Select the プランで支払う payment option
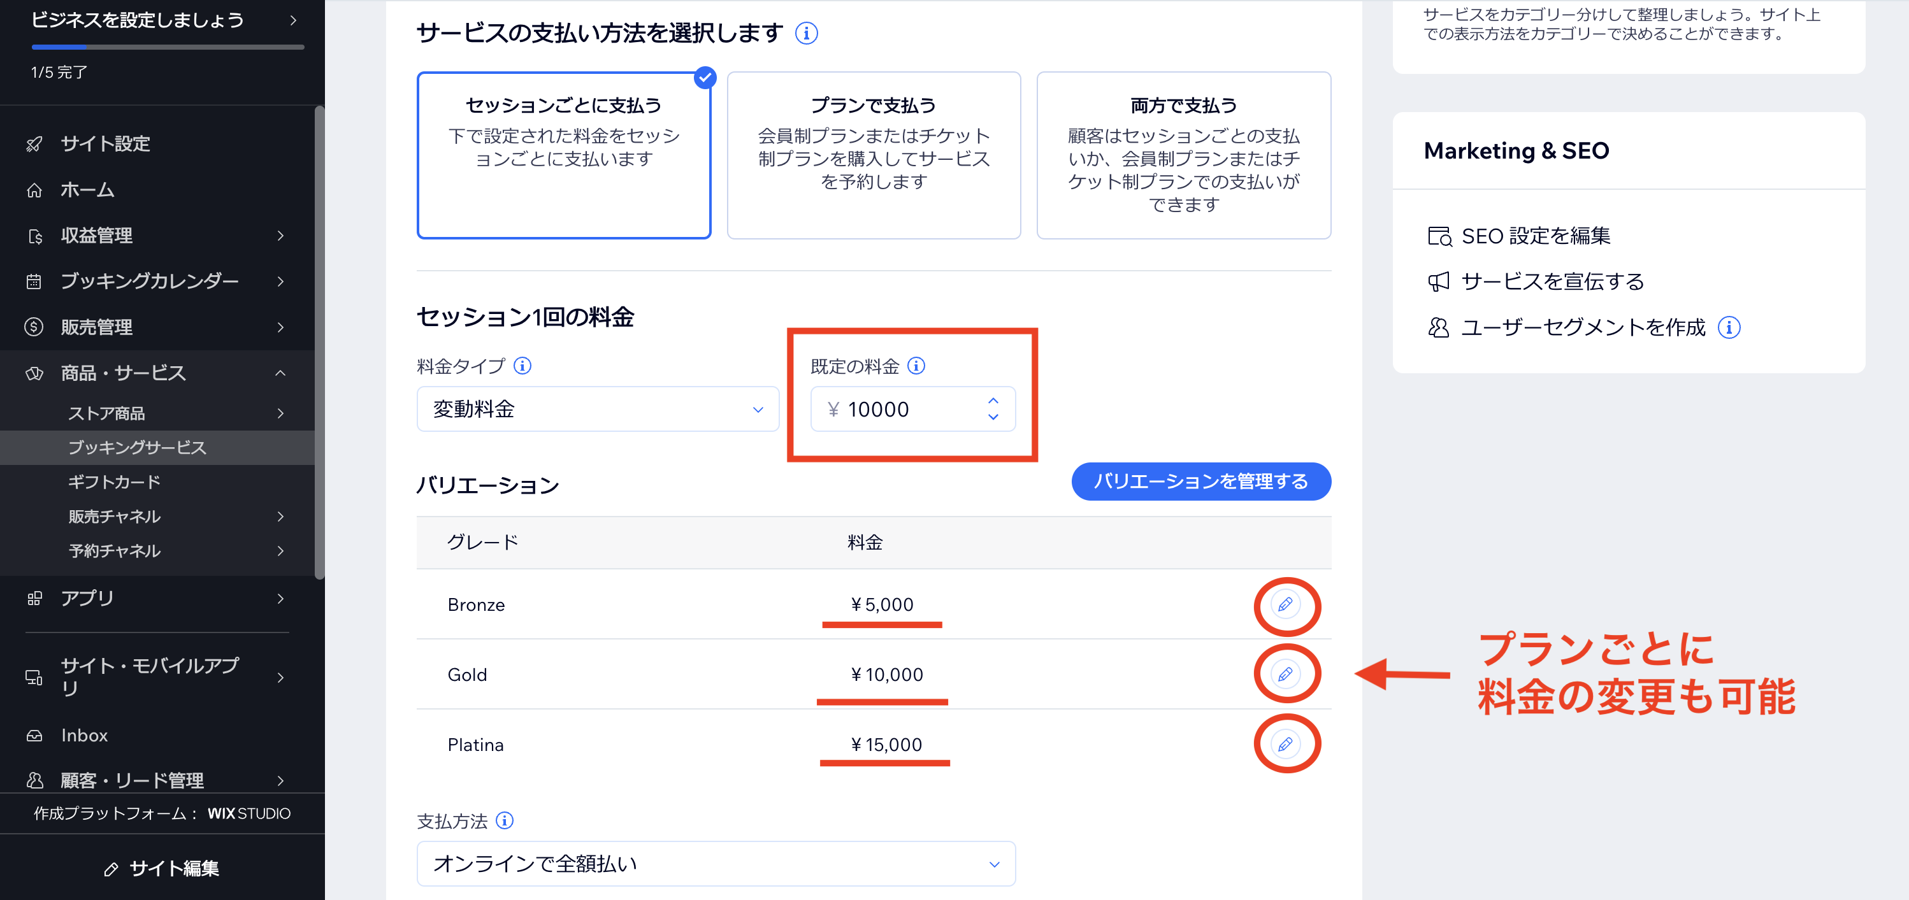1909x900 pixels. click(x=873, y=155)
